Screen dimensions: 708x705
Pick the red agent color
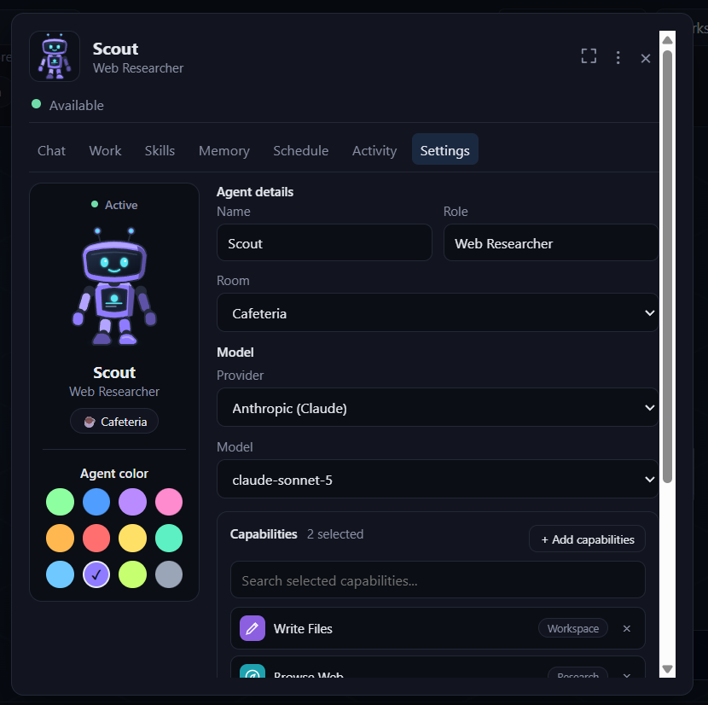(x=96, y=538)
